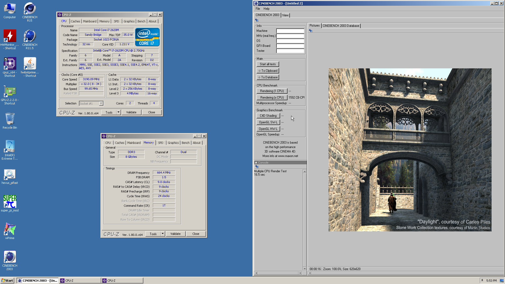Select Pictures tab in CINEBENCH
The height and width of the screenshot is (284, 505).
(x=314, y=26)
